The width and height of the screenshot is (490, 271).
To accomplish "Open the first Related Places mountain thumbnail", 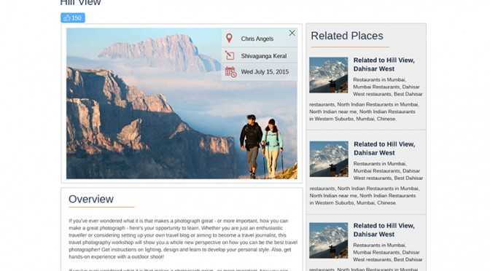I will tap(328, 75).
